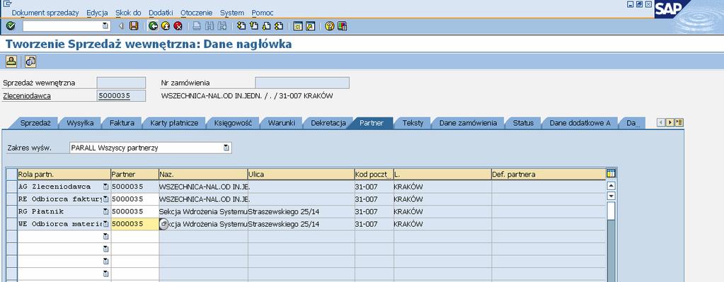
Task: Click the yellow Exit arrow icon
Action: point(166,26)
